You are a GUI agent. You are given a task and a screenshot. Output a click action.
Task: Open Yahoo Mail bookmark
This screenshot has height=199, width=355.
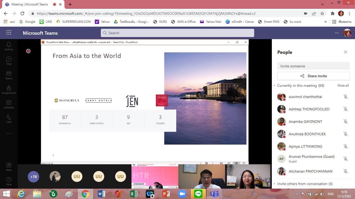[211, 22]
